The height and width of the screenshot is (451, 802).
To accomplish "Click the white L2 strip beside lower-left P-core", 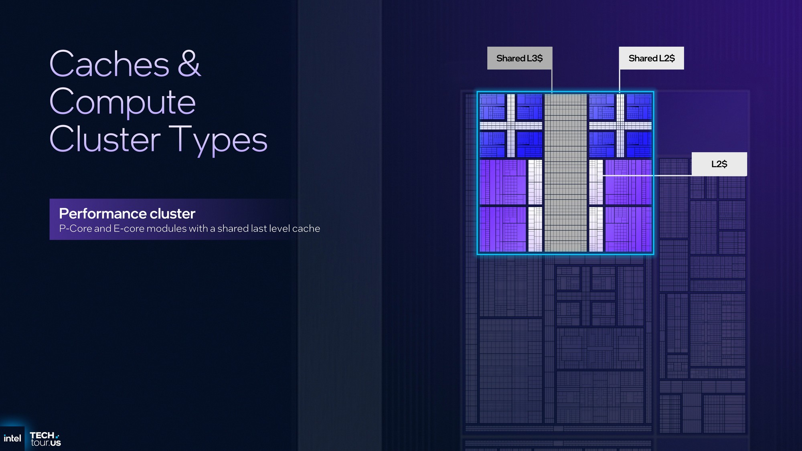I will click(535, 229).
